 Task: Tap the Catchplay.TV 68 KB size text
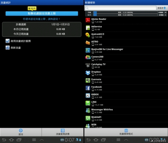click(97, 67)
